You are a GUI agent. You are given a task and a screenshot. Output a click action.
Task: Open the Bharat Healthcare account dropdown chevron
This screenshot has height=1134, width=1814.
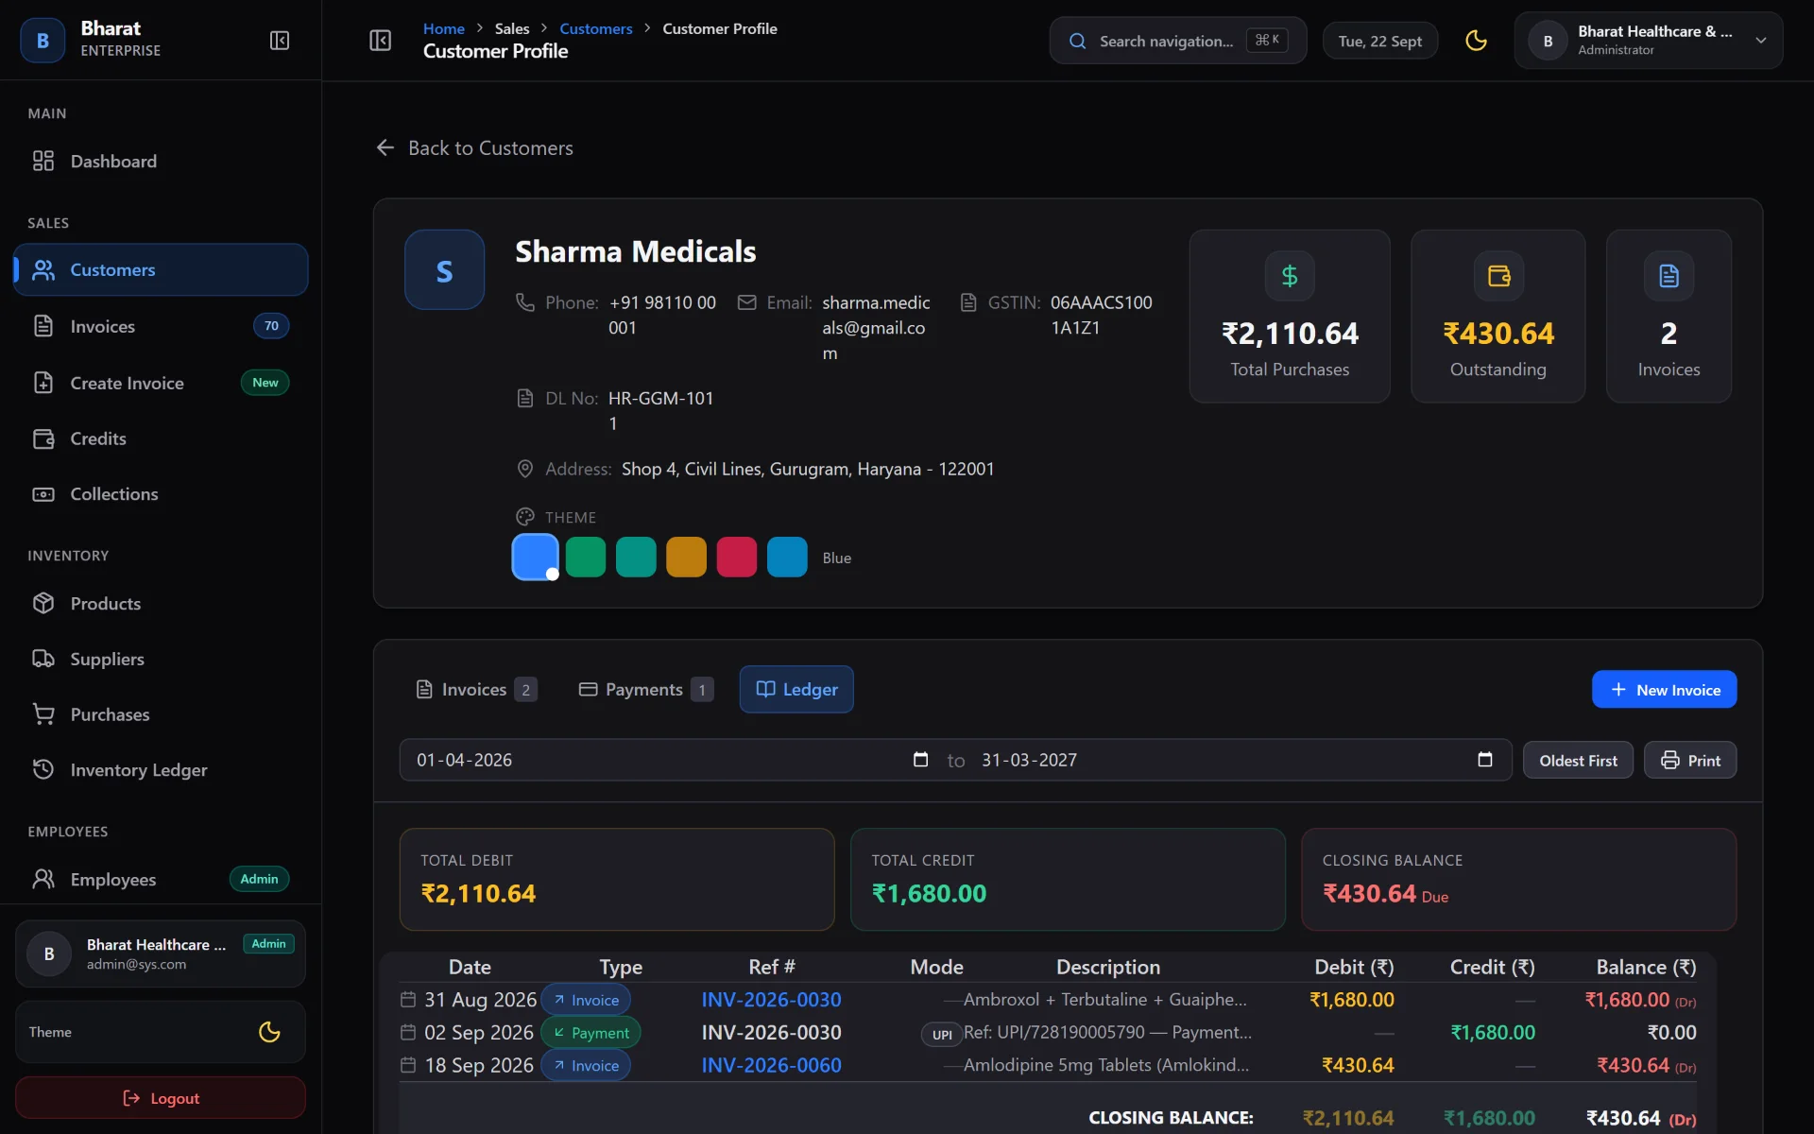[1761, 41]
